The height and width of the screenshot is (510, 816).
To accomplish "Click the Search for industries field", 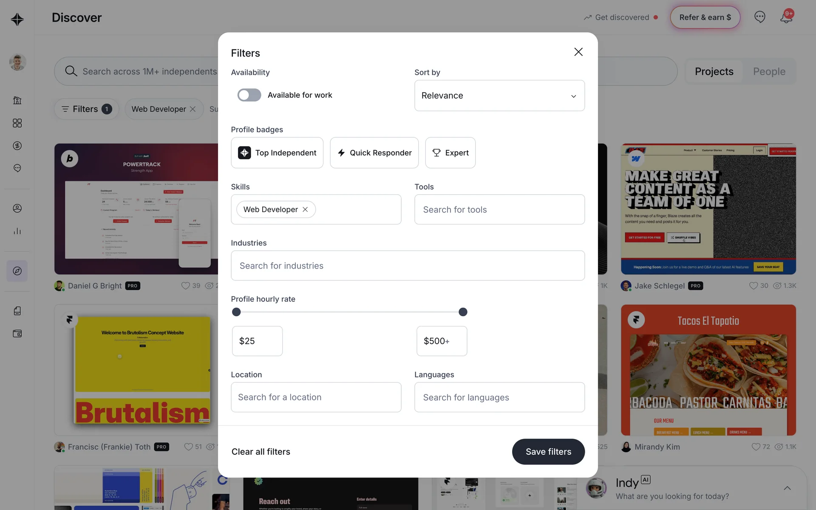I will (408, 266).
